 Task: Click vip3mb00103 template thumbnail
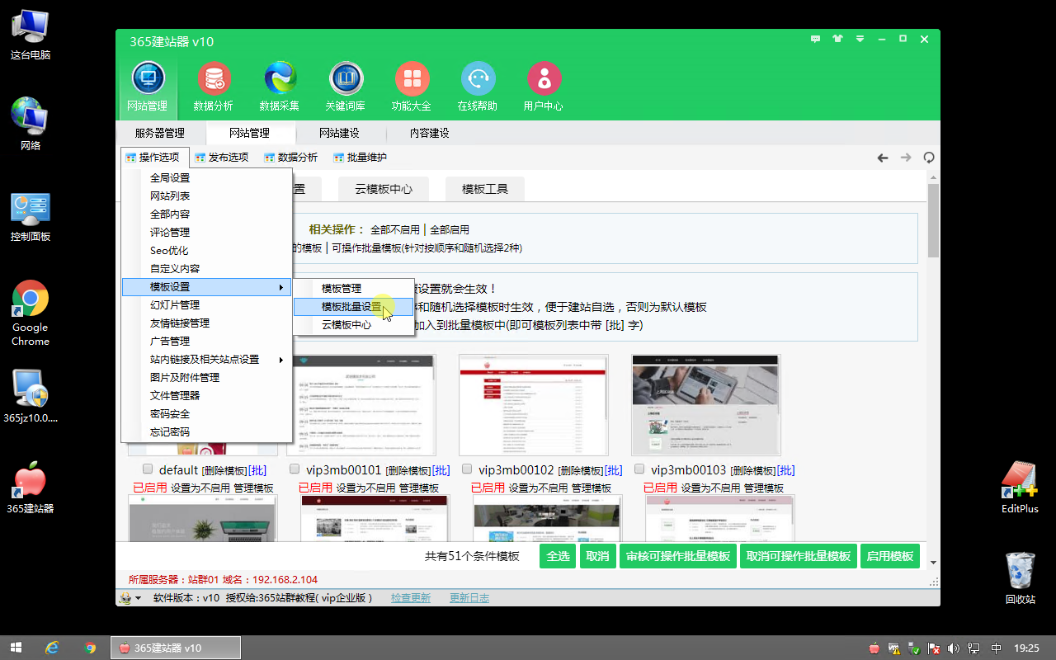tap(705, 405)
